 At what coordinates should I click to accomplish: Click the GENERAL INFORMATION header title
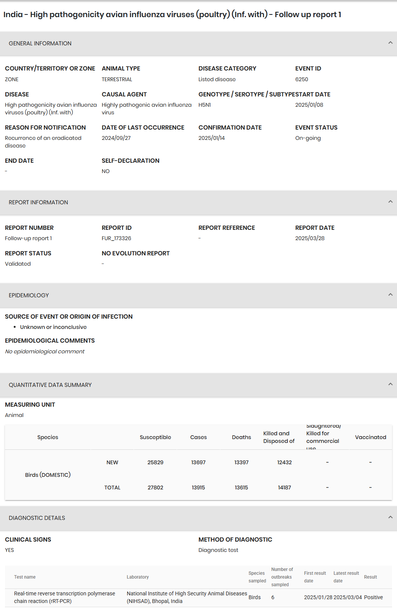(40, 43)
